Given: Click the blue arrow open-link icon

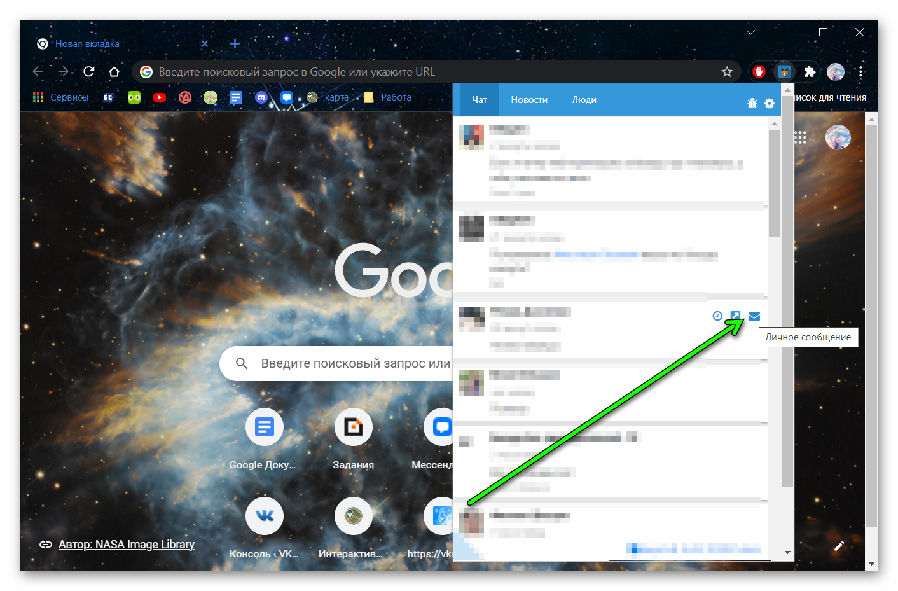Looking at the screenshot, I should 735,316.
